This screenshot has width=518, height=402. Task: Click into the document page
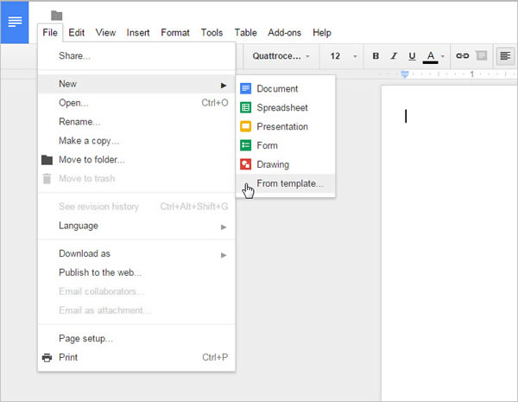pyautogui.click(x=449, y=243)
